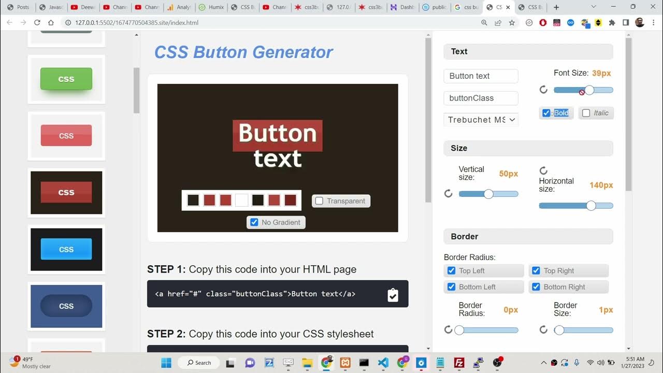Reset Horizontal size using its circular arrow icon

543,170
